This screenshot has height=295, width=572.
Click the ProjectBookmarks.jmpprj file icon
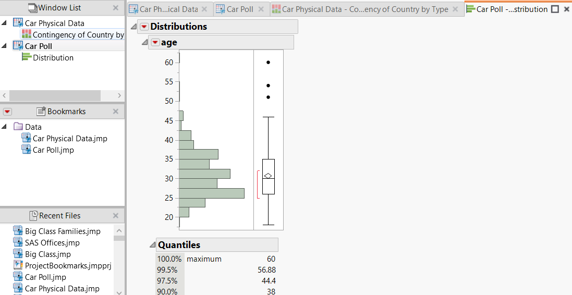[x=18, y=265]
